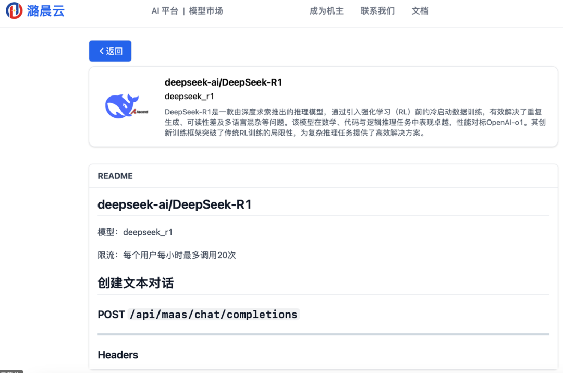
Task: Select the 模型: deepseek_r1 line
Action: 135,232
